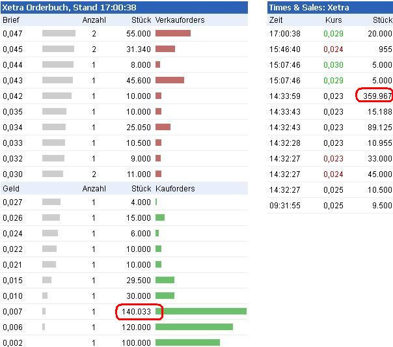Click the green buy bar for 0,006

tap(194, 327)
